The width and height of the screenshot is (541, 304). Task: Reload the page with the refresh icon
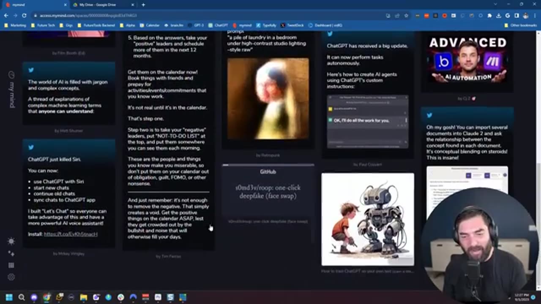click(24, 16)
